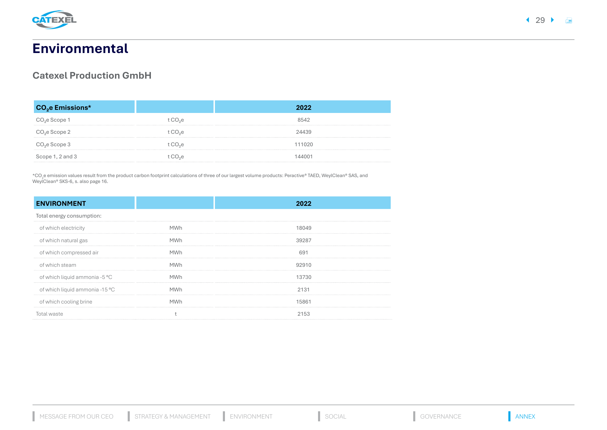Click the compressed air value 691
Viewport: 607px width, 430px height.
click(303, 253)
